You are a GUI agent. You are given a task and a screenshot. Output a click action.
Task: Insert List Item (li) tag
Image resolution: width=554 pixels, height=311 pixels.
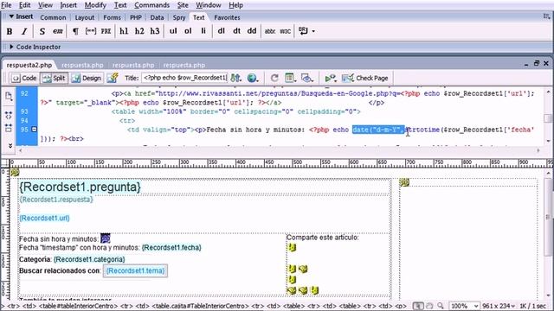[203, 31]
